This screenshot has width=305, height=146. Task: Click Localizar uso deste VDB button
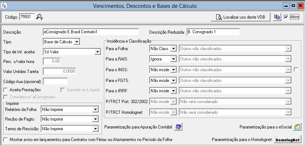[x=240, y=17]
